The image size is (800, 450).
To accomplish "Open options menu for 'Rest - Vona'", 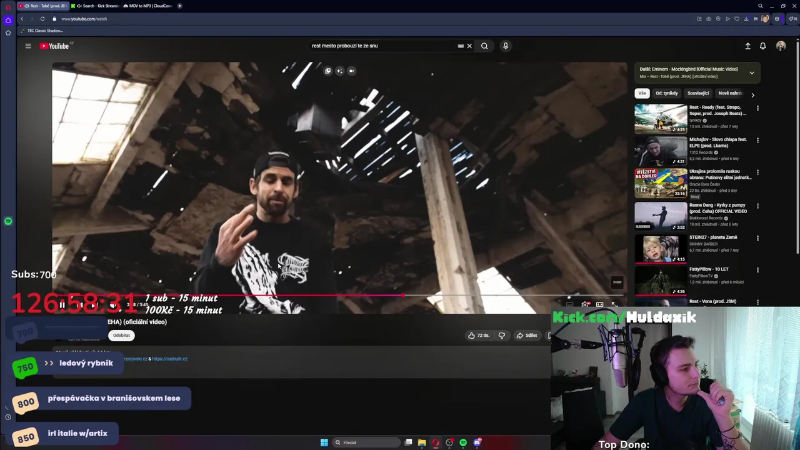I will (x=757, y=302).
